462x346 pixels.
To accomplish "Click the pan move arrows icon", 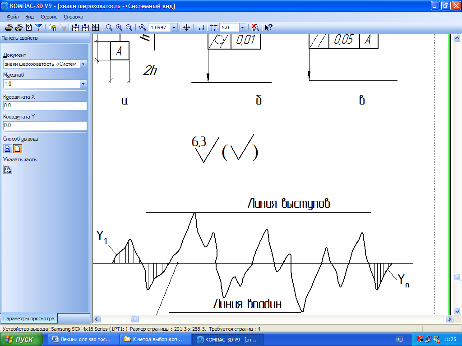I will pos(186,27).
